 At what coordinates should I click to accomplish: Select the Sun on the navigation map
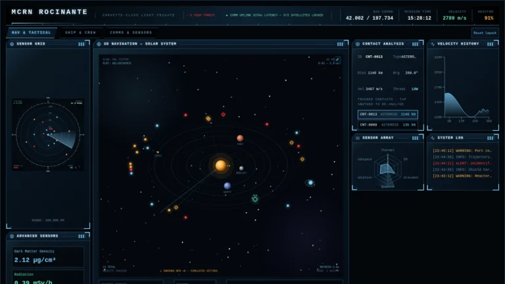(x=221, y=166)
